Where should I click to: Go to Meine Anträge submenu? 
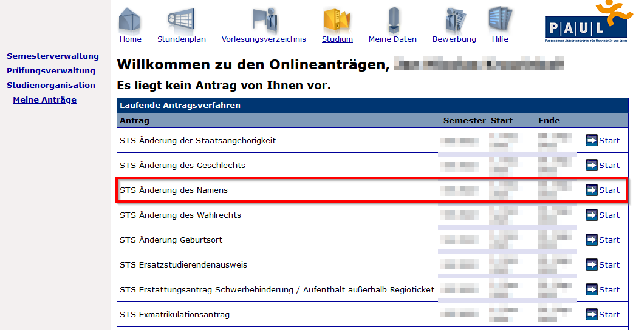point(45,100)
